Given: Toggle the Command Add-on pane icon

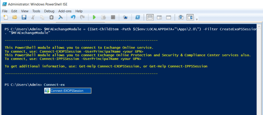Looking at the screenshot, I should 190,17.
